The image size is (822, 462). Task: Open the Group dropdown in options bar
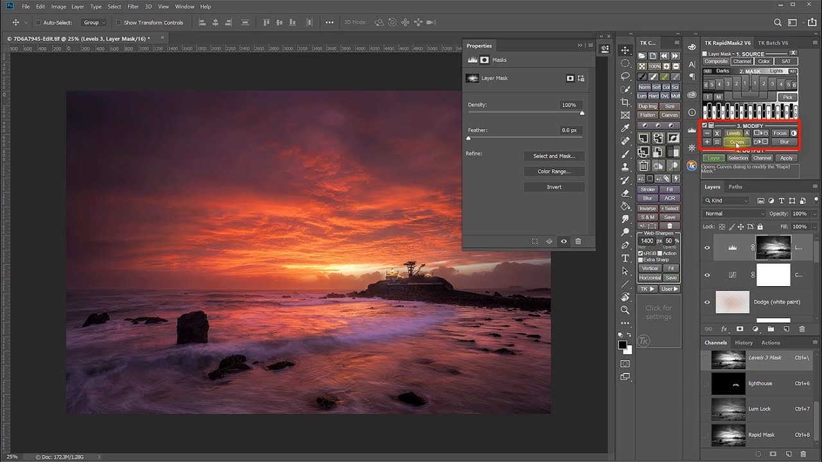coord(94,22)
